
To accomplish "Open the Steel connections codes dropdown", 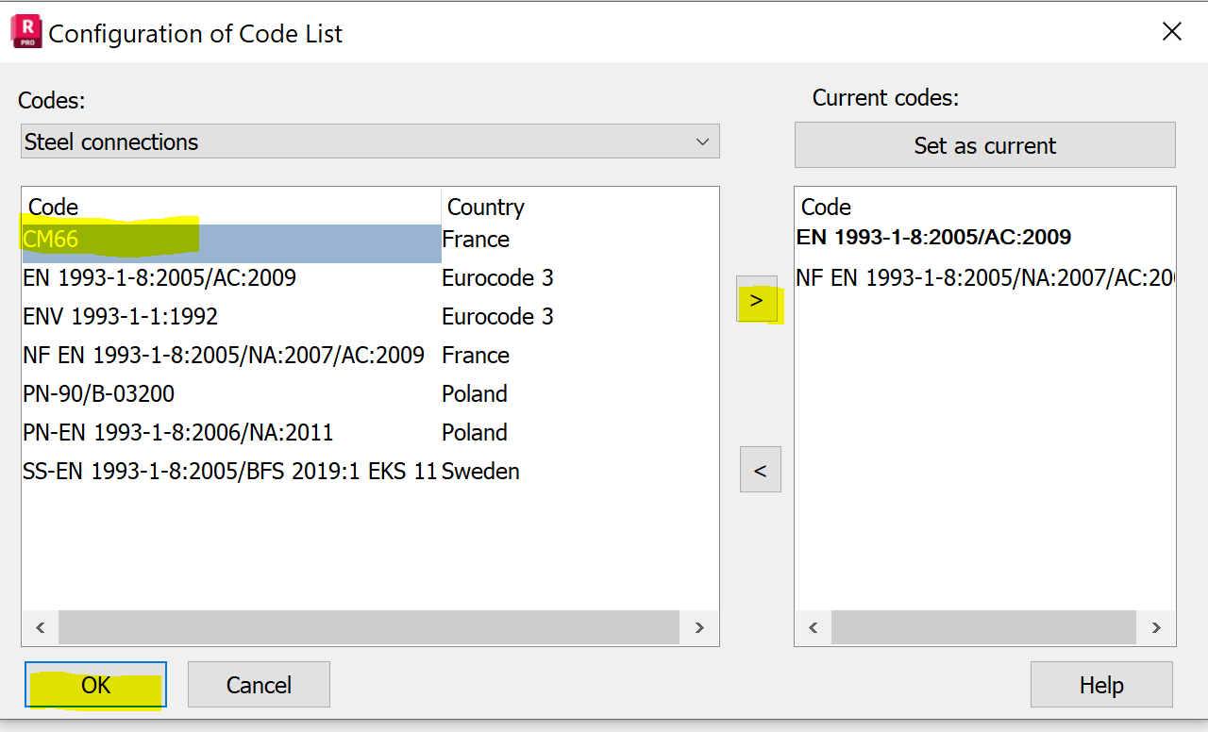I will point(370,141).
